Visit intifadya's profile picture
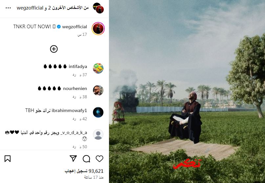 [98, 68]
